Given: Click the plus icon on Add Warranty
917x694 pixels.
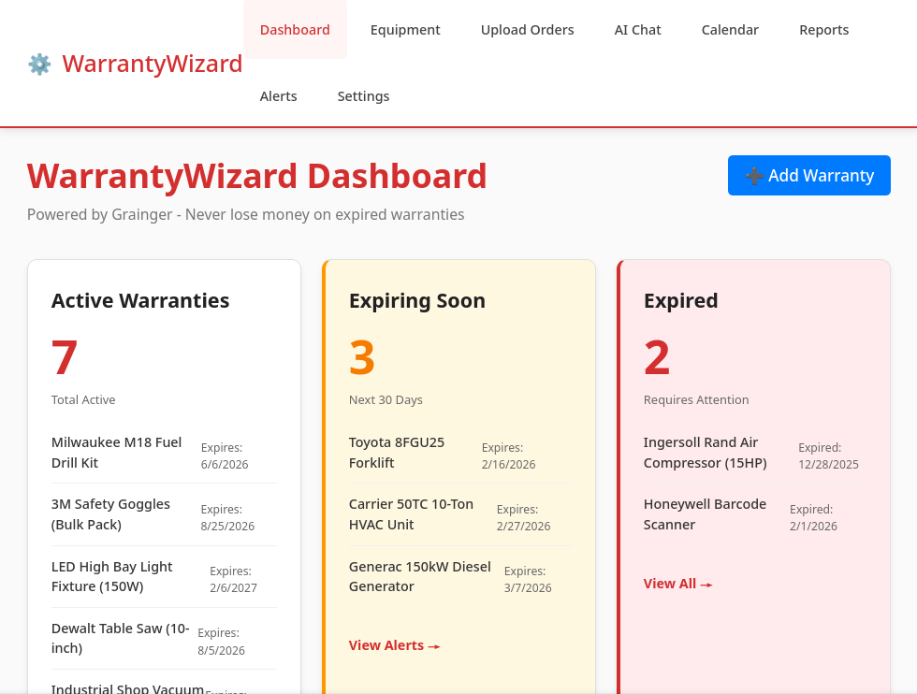Looking at the screenshot, I should point(754,176).
